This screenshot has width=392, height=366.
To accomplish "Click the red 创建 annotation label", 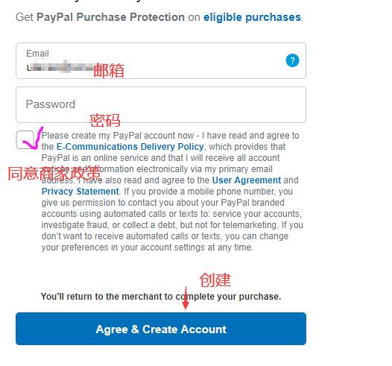I will (215, 280).
